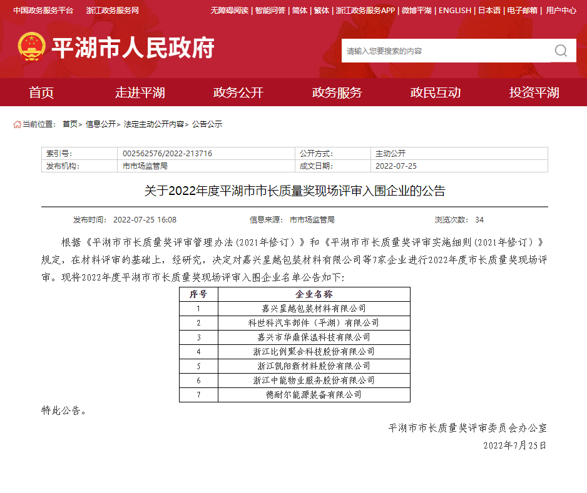Screen dimensions: 587x493
Task: Visit the 浙江政务服务网 link
Action: click(113, 11)
